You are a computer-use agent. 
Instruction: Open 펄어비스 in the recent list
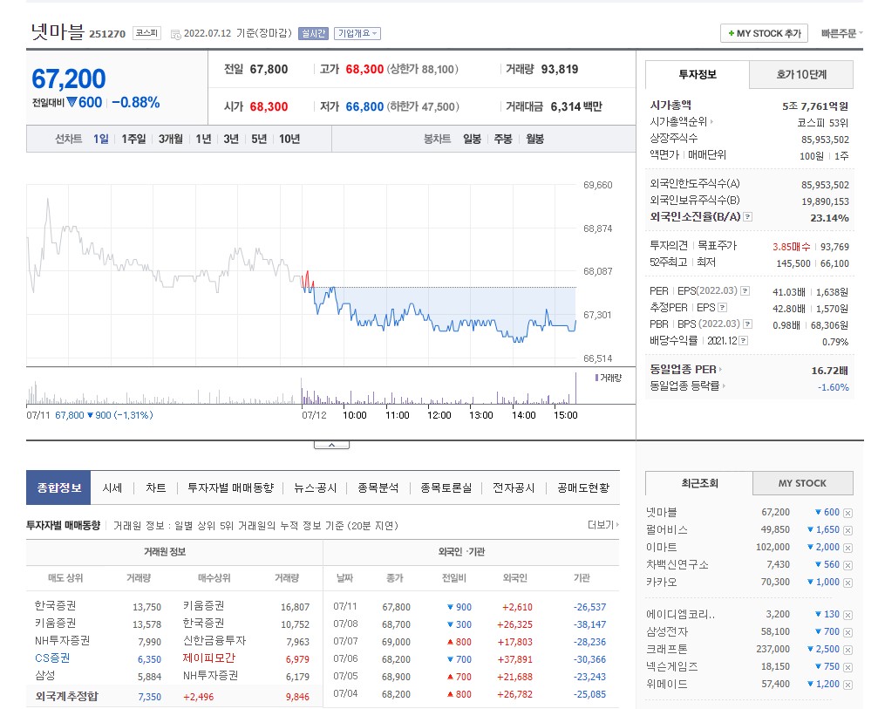pos(666,530)
